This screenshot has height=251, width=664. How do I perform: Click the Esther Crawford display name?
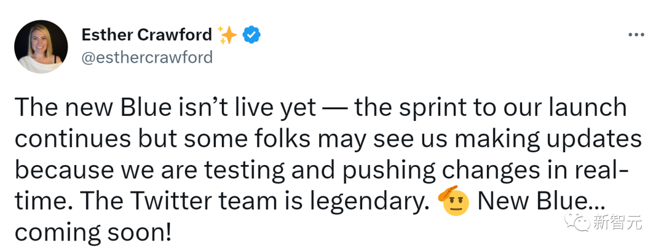(x=146, y=35)
